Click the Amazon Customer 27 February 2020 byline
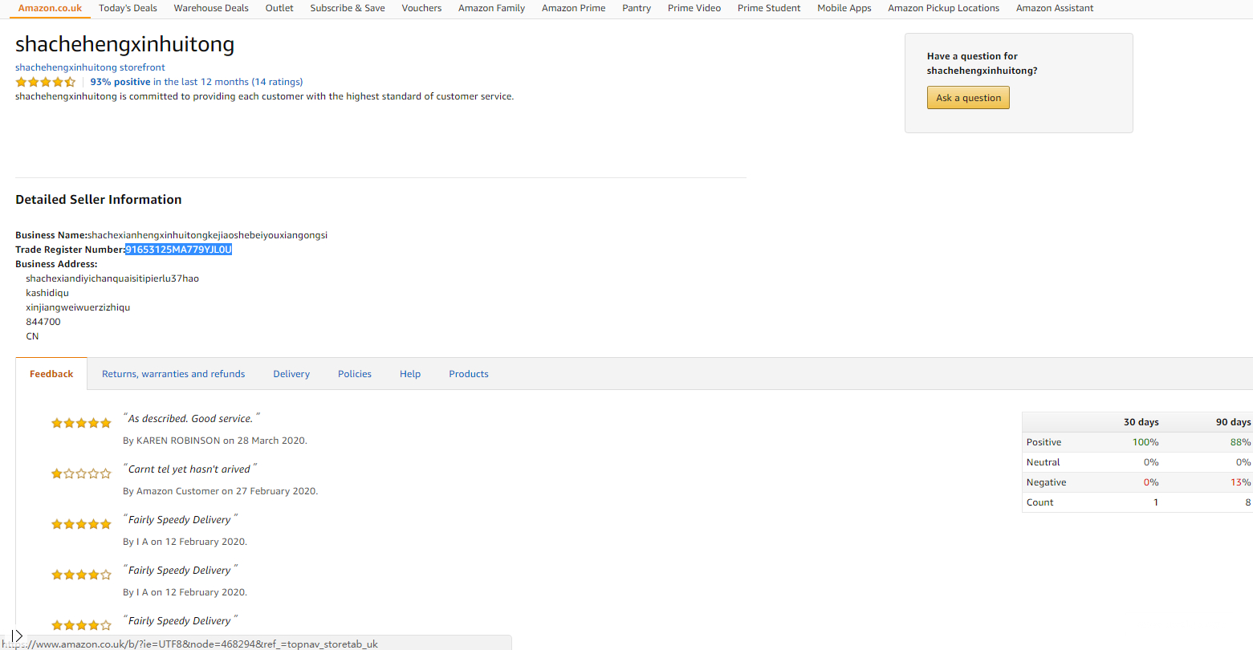Image resolution: width=1253 pixels, height=650 pixels. coord(221,491)
